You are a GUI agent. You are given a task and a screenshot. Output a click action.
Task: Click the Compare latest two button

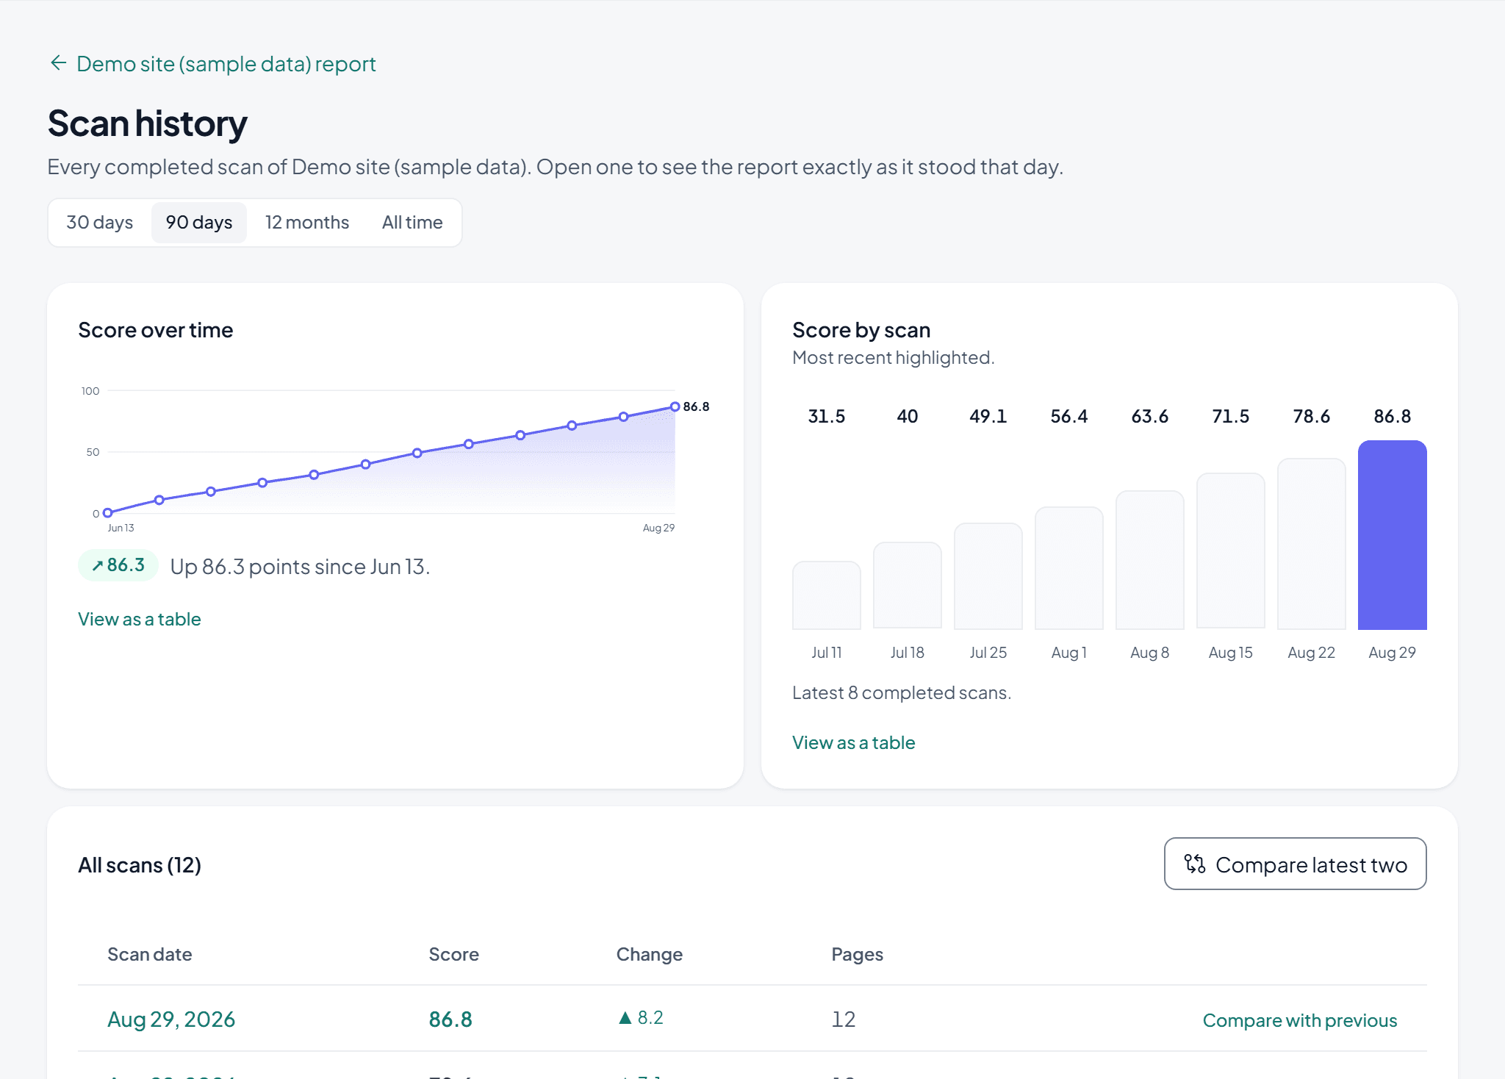pos(1296,864)
